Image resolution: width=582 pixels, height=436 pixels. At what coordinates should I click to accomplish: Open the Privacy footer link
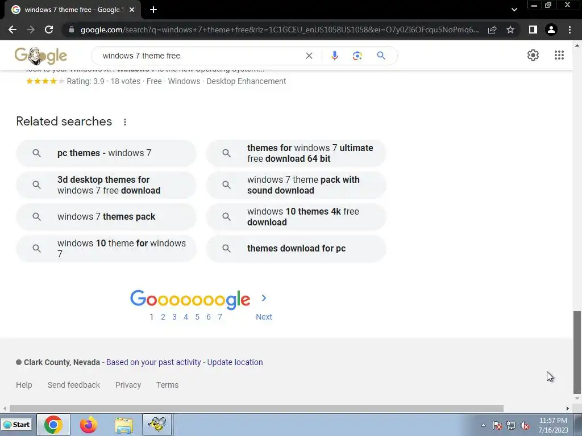click(128, 385)
